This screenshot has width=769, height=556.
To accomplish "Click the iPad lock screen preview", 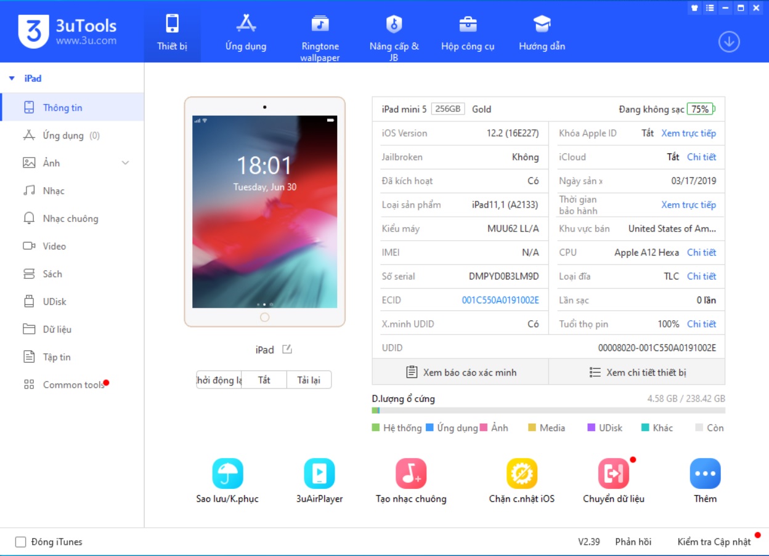I will [x=264, y=212].
